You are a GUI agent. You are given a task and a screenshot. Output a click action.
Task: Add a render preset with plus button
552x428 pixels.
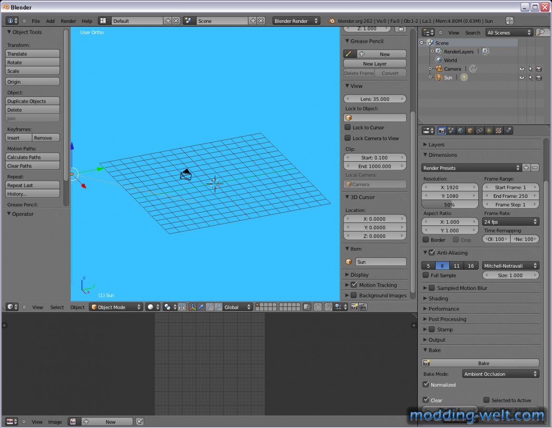pyautogui.click(x=526, y=168)
